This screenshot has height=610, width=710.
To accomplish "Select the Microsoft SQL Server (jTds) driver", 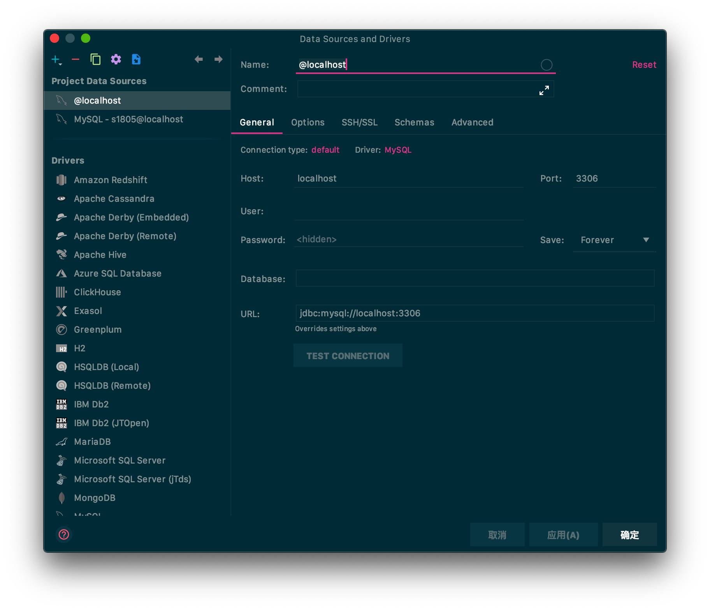I will pos(137,479).
